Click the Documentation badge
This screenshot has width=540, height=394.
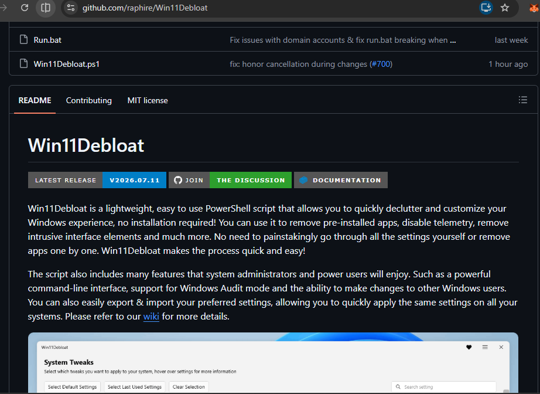[341, 180]
